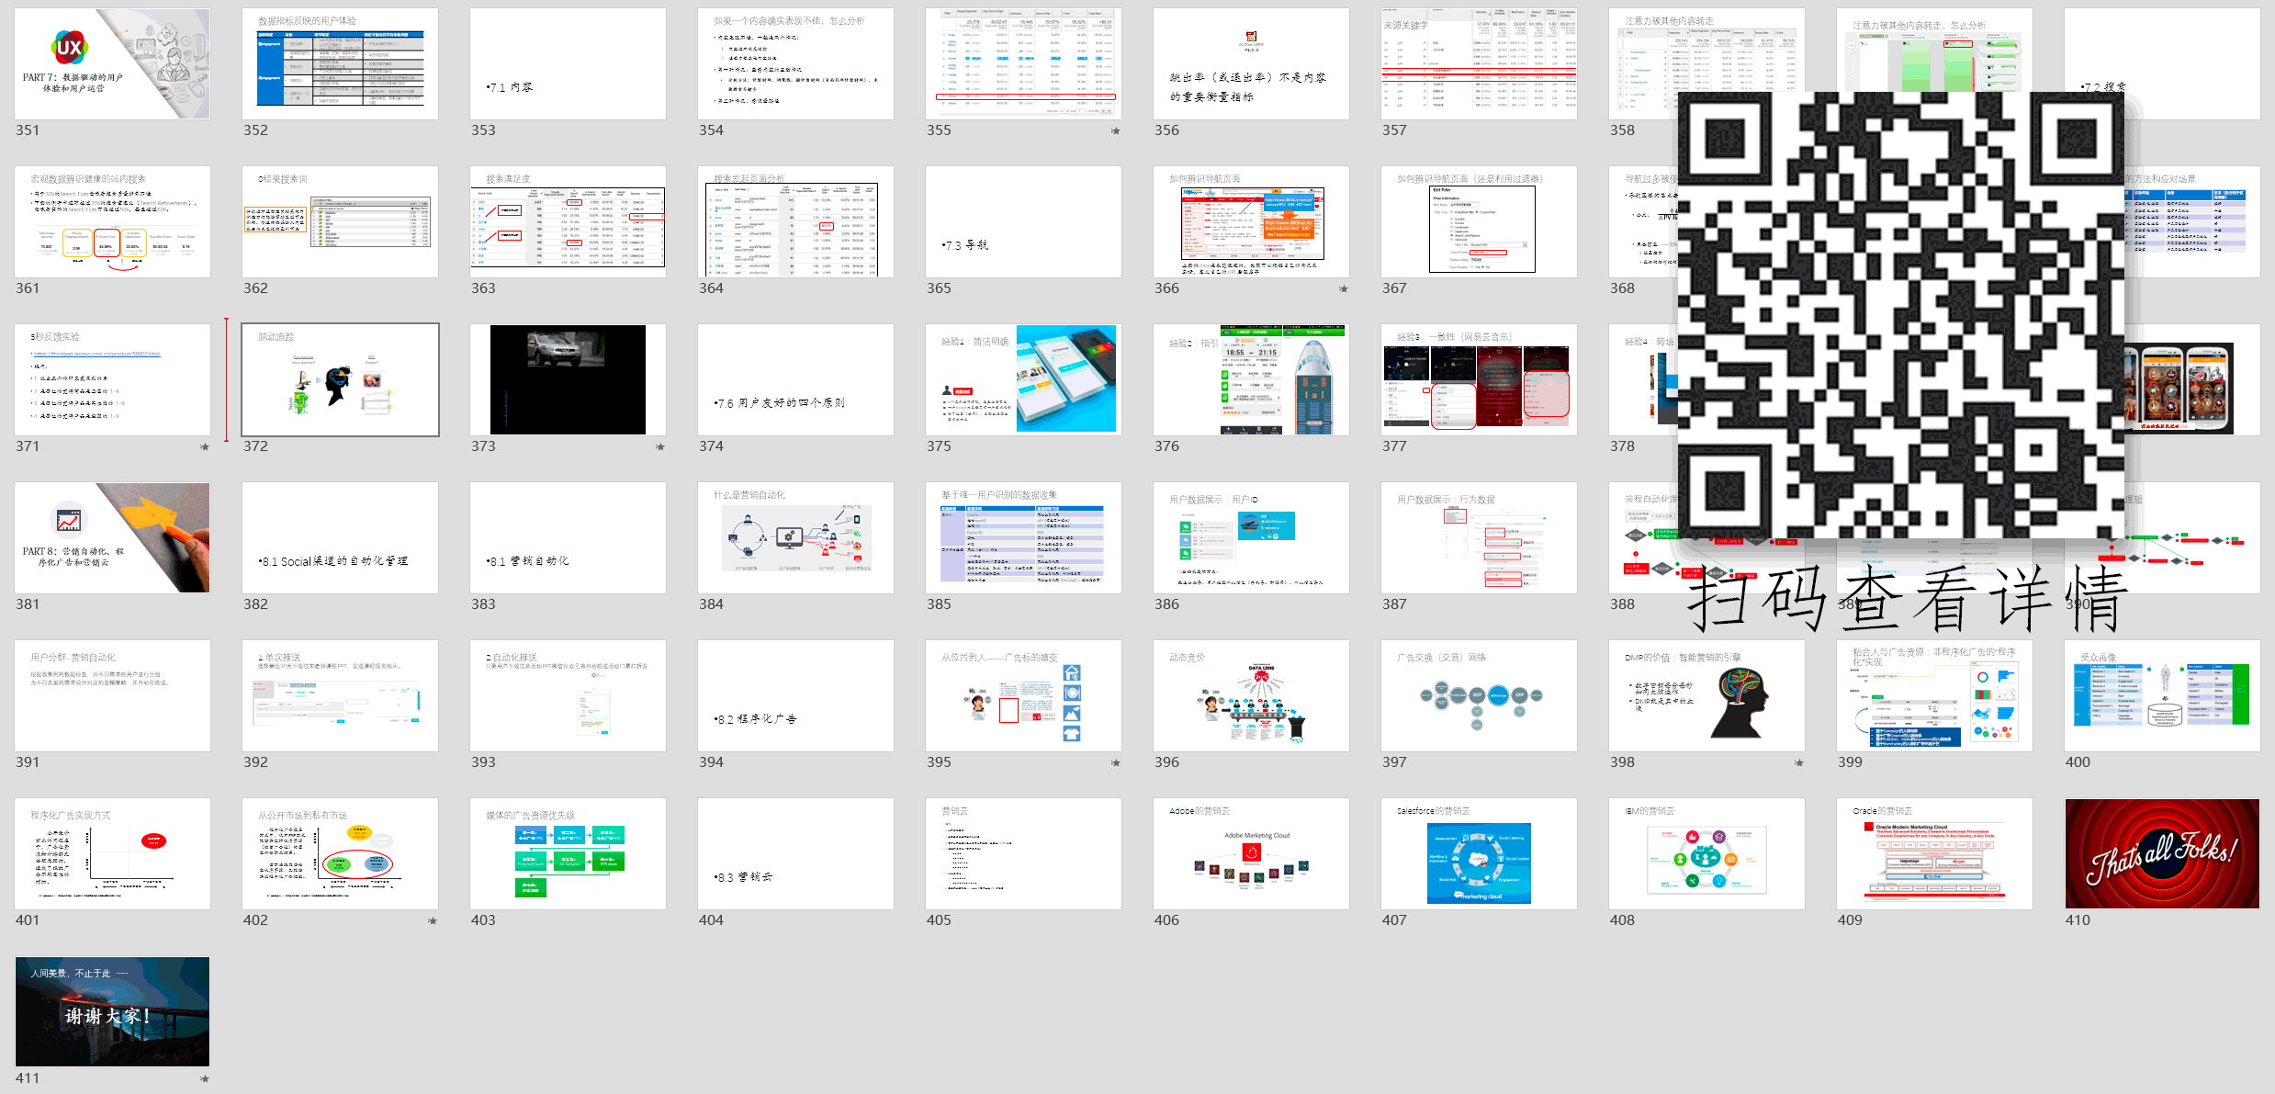Select slide 375 with blue phone mockups
2275x1094 pixels.
pos(1023,379)
